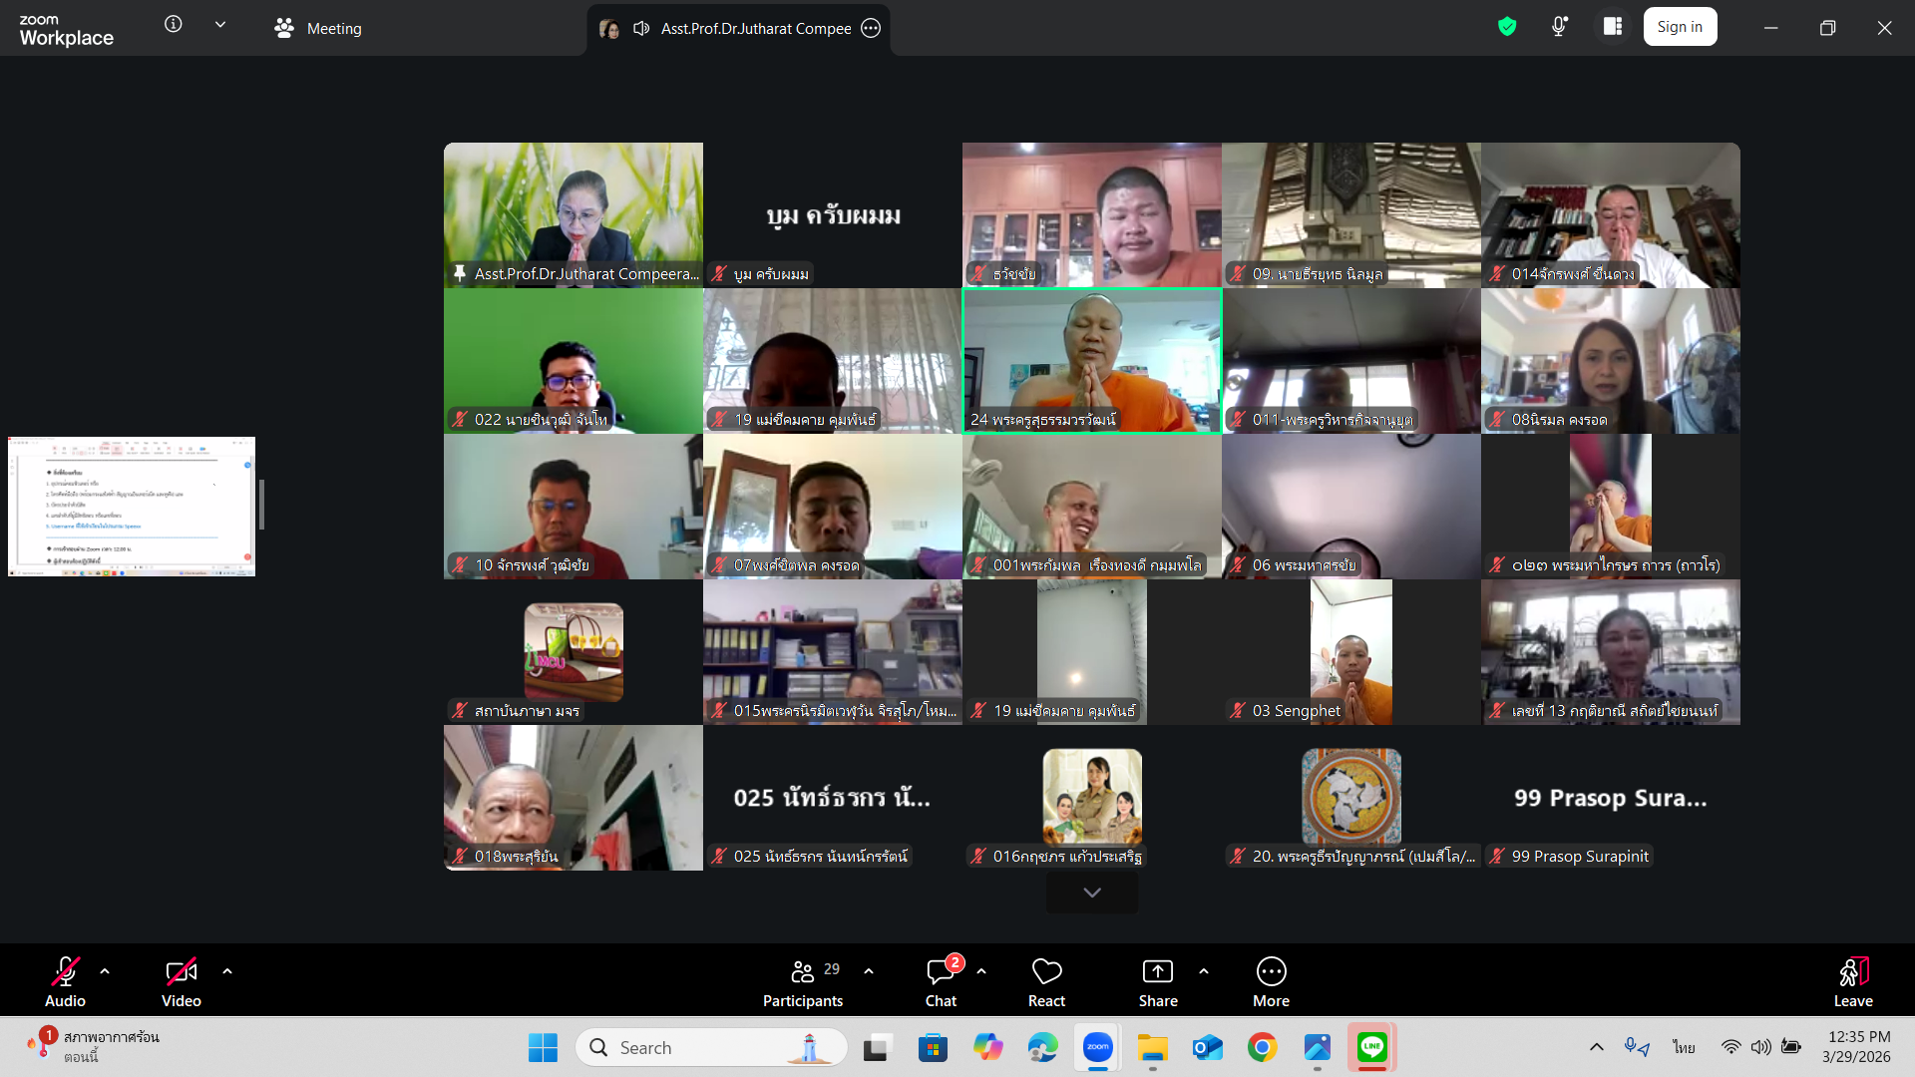Expand video settings caret
This screenshot has width=1915, height=1077.
(227, 971)
